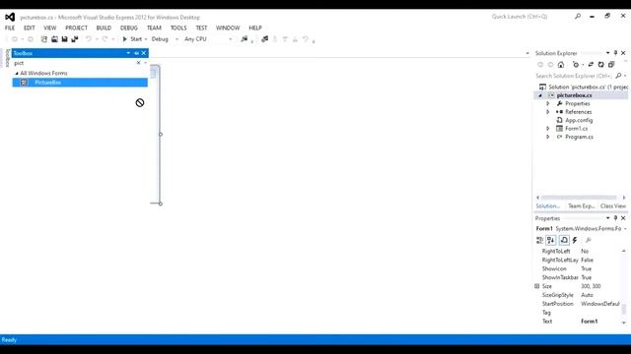Click the Home icon in Solution Explorer

[561, 65]
